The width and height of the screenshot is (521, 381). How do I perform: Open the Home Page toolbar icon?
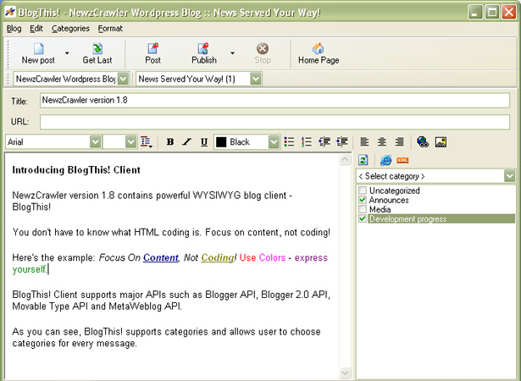pyautogui.click(x=319, y=49)
